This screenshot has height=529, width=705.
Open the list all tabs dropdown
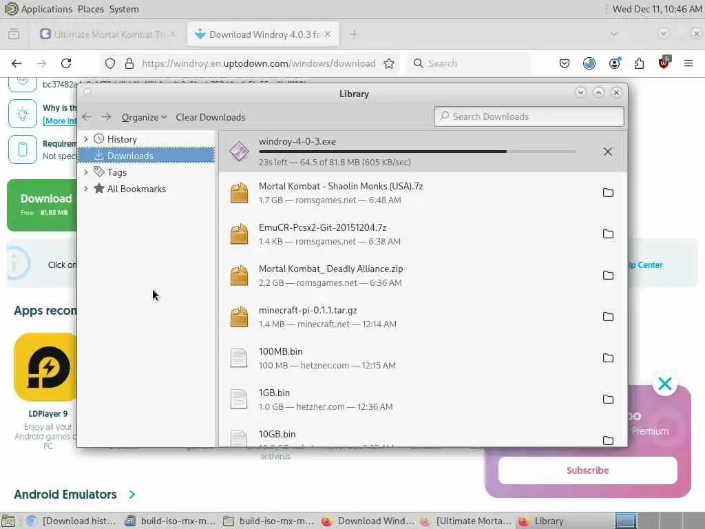click(x=614, y=34)
